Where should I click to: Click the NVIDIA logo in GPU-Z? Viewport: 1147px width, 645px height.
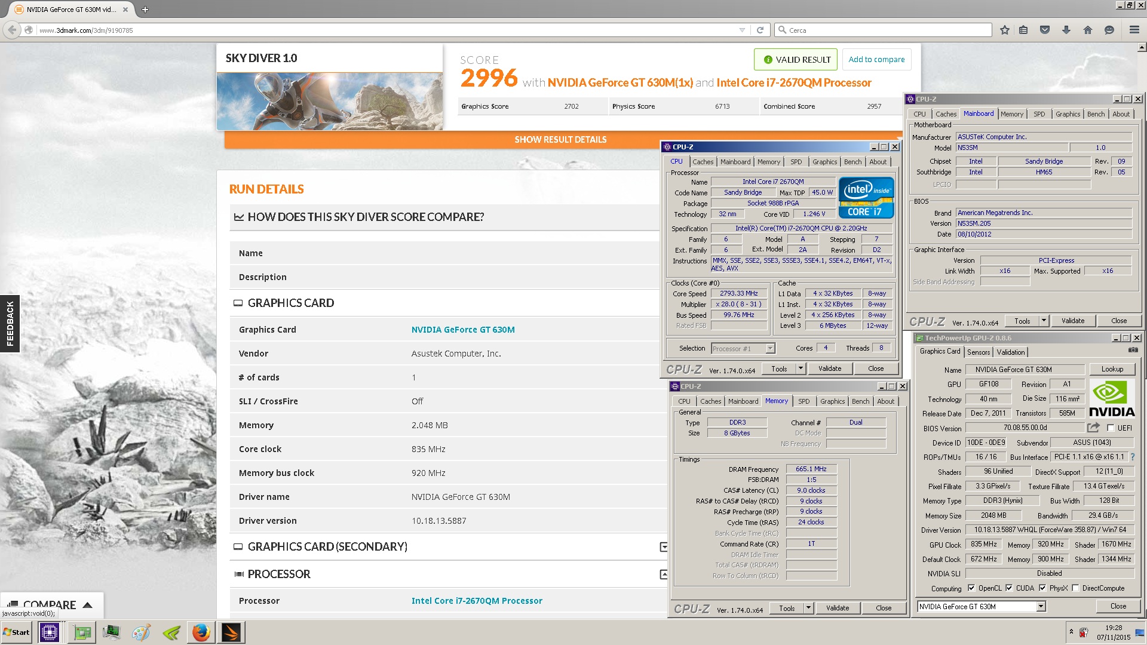click(1111, 398)
